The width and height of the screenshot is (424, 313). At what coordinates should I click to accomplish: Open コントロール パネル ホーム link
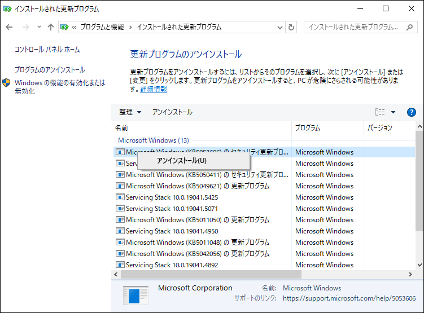47,50
